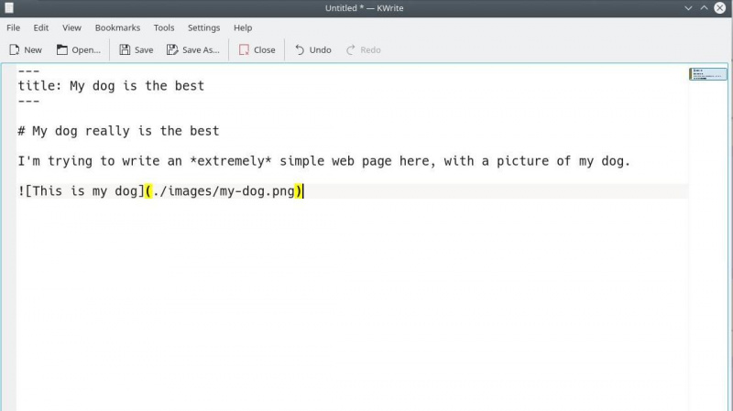Click the alt text 'This is my dog'

coord(84,191)
